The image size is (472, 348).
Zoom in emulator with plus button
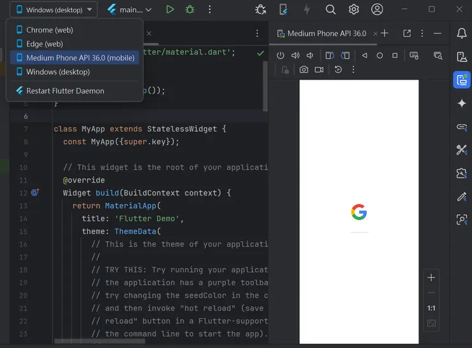coord(431,277)
